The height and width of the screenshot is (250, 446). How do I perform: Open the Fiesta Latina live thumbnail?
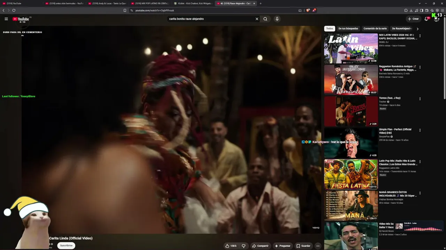point(351,174)
